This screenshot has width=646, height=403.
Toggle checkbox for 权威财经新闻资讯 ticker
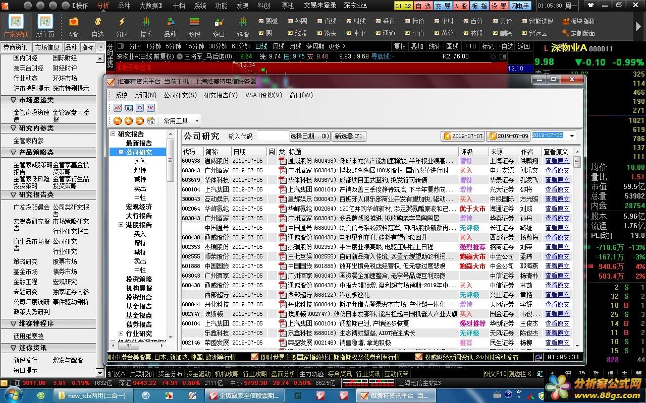pyautogui.click(x=419, y=357)
